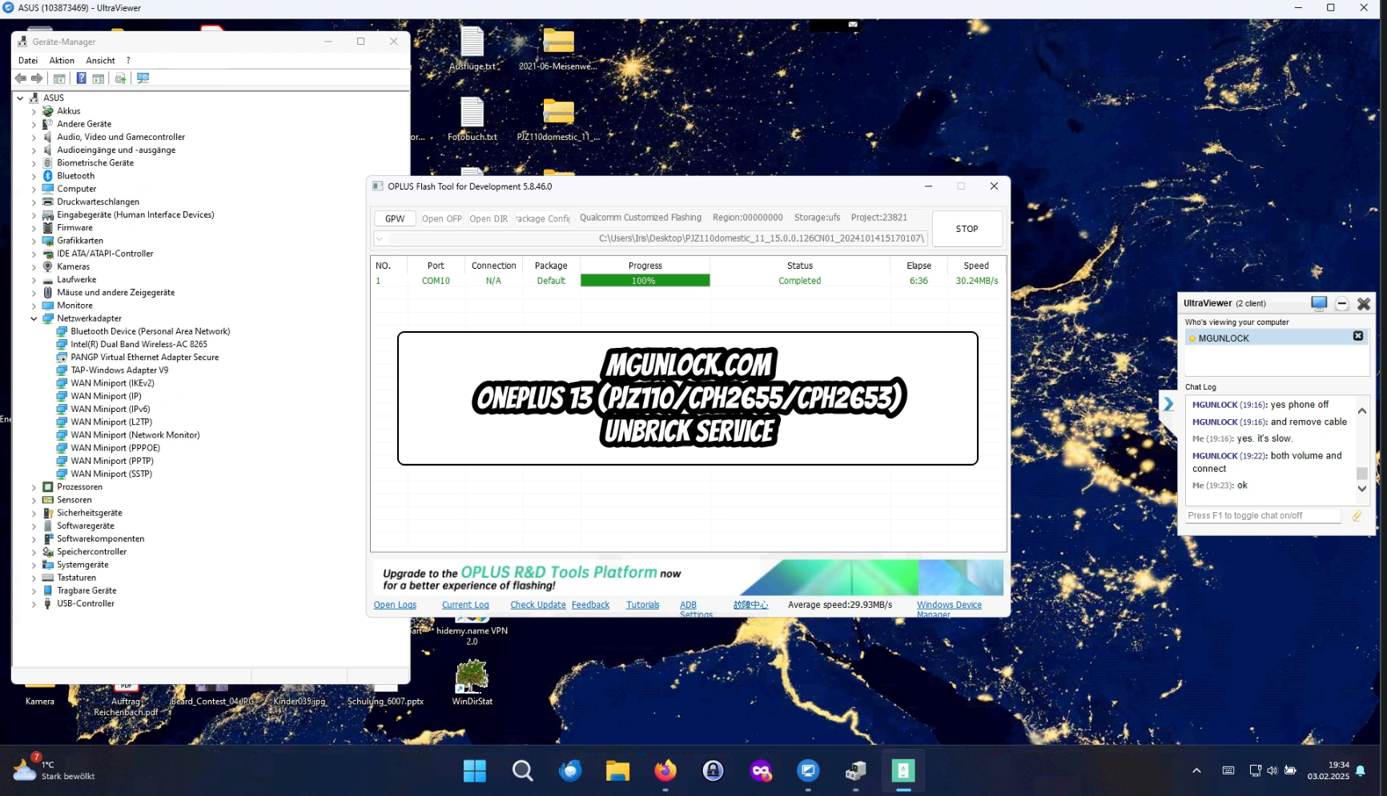Click the monitor icon in UltraViewer panel header
Viewport: 1387px width, 796px height.
[1319, 303]
